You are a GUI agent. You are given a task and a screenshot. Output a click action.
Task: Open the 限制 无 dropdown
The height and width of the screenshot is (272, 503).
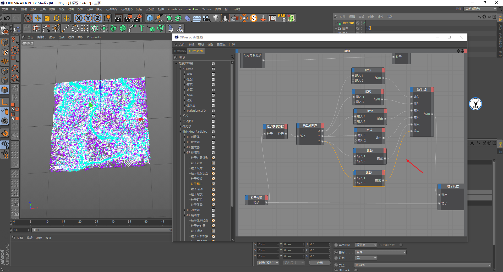(x=366, y=258)
